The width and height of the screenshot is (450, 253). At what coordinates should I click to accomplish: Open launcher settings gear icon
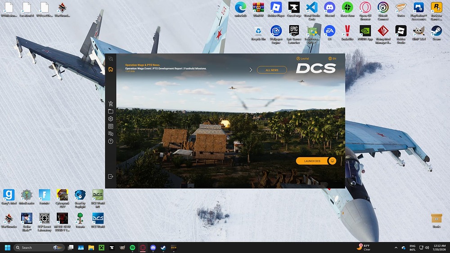111,118
